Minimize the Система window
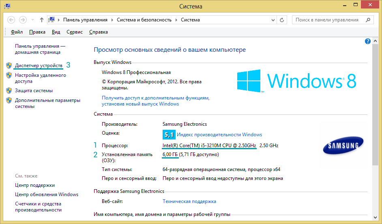Viewport: 382px width, 224px height. click(x=344, y=5)
